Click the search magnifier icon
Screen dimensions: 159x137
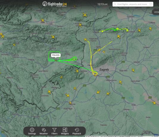click(x=115, y=4)
